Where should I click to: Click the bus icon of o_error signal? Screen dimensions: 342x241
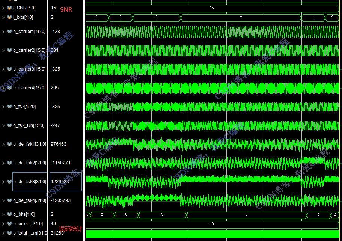click(9, 224)
